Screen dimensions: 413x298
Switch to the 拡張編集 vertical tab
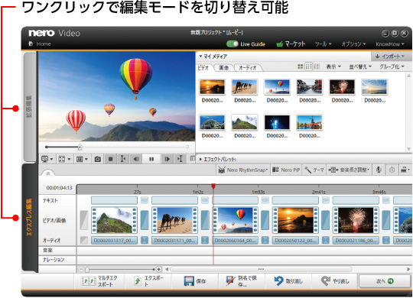pyautogui.click(x=30, y=107)
